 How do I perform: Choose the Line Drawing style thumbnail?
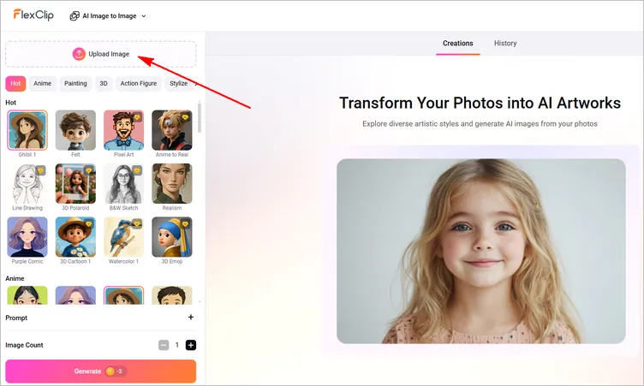27,183
